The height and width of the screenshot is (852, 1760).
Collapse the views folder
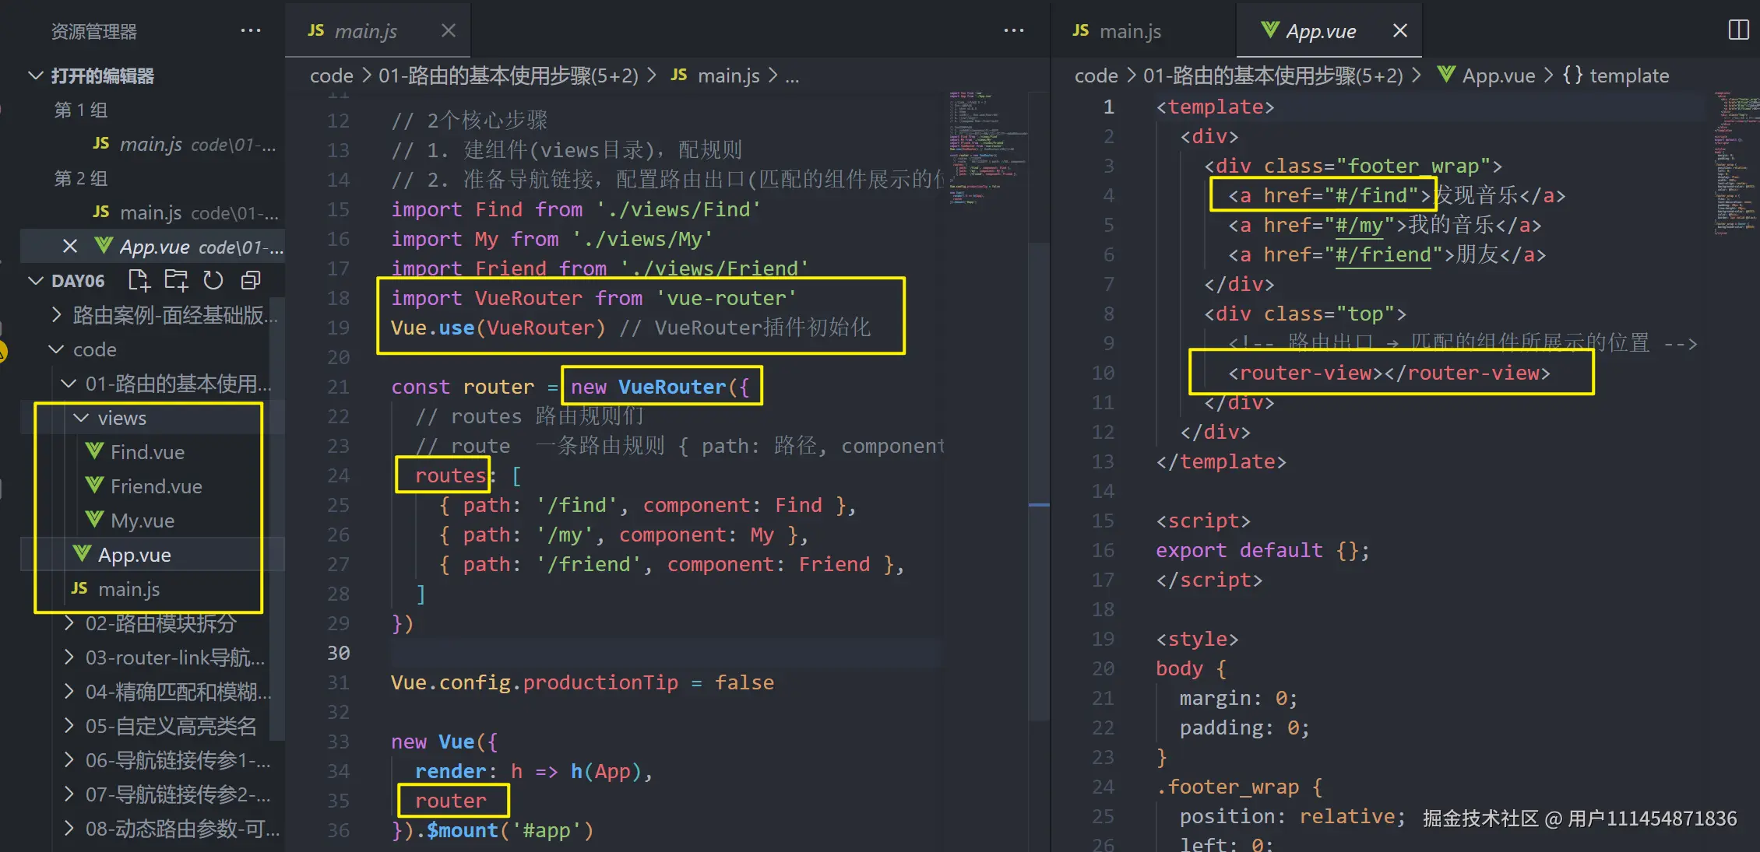[121, 418]
